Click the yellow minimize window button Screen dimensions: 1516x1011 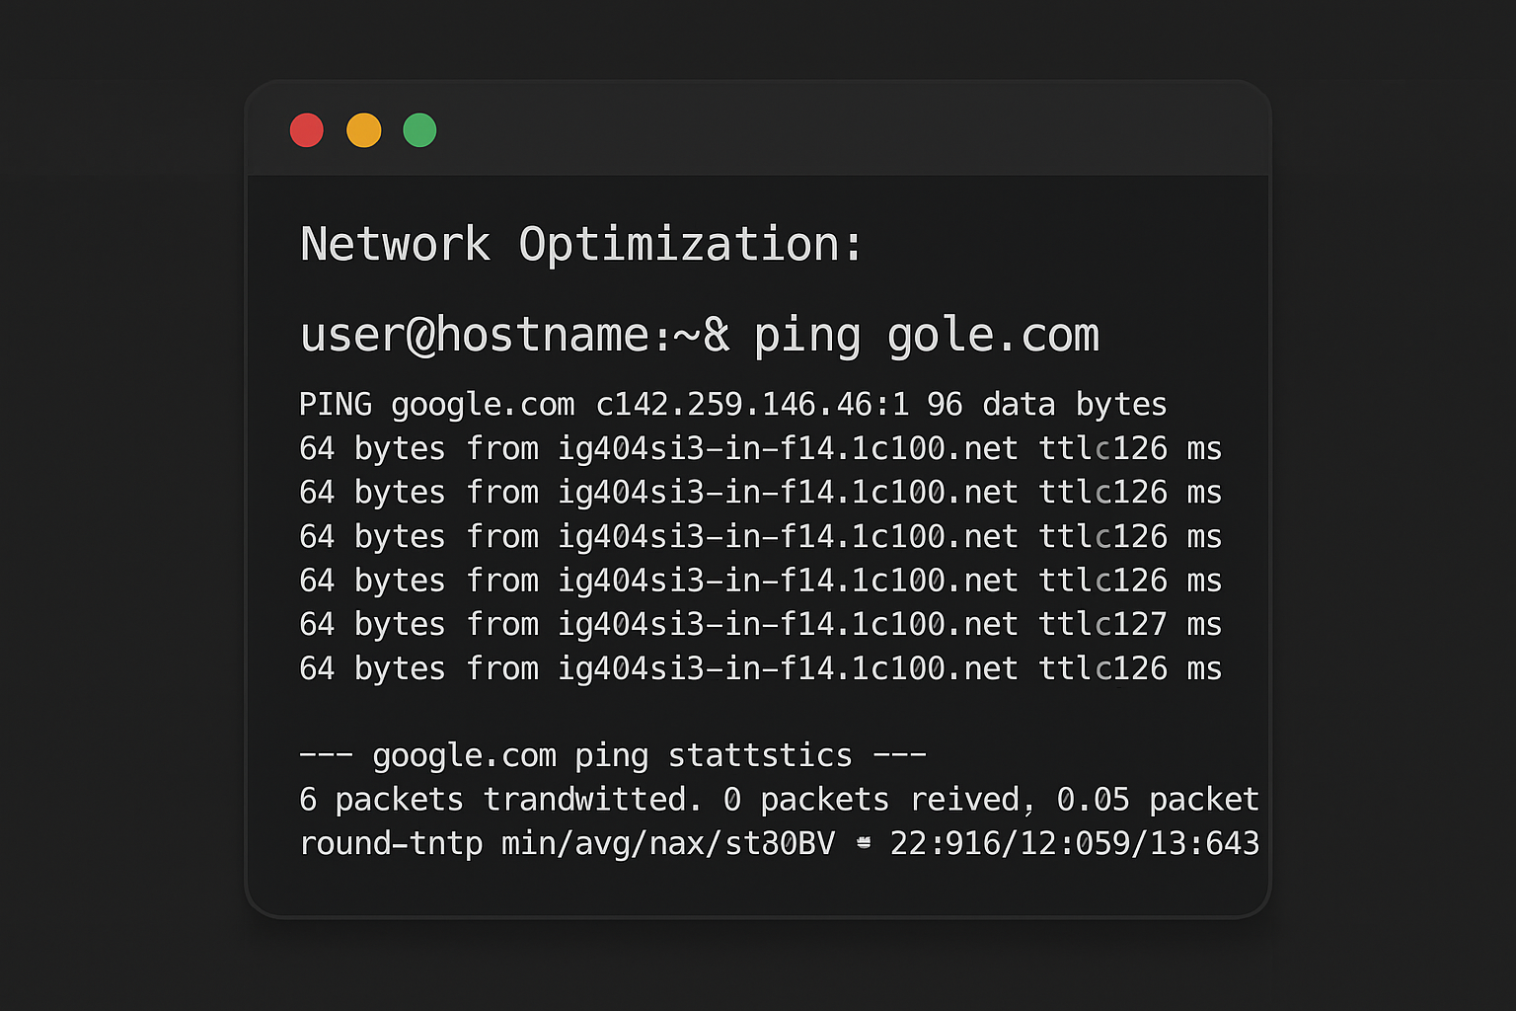pos(363,130)
